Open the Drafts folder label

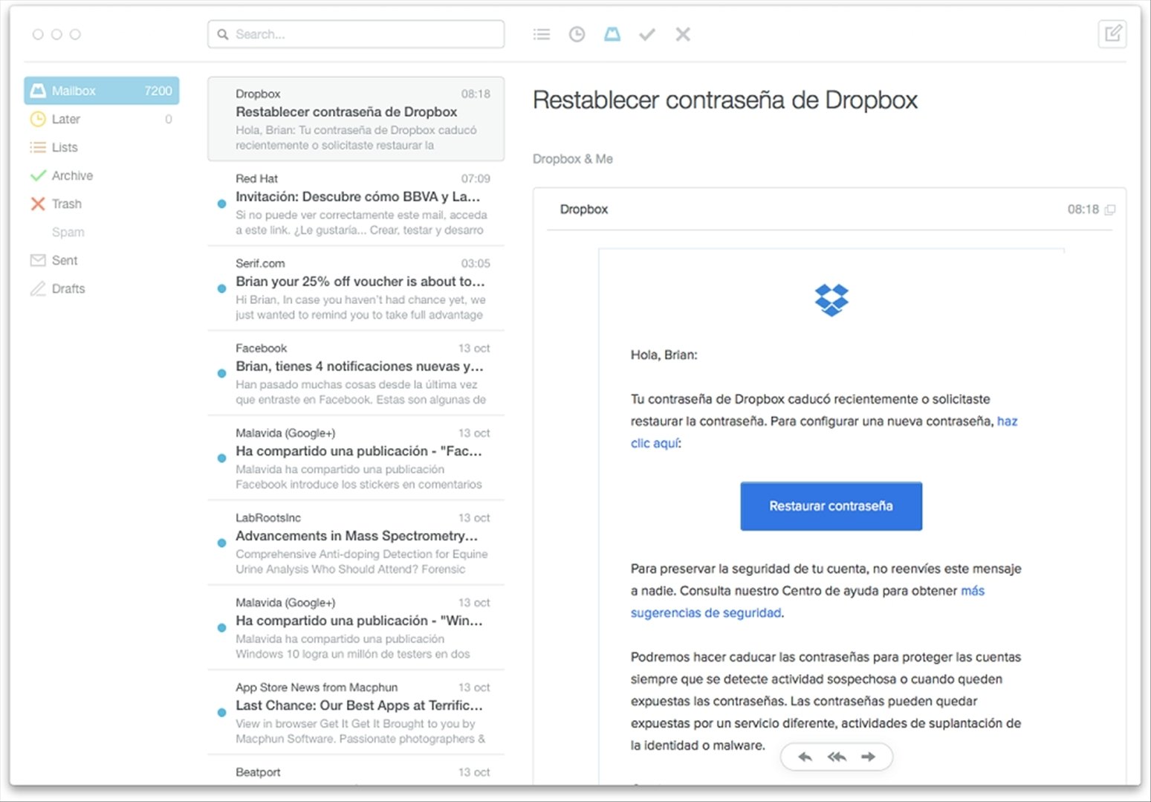(68, 288)
